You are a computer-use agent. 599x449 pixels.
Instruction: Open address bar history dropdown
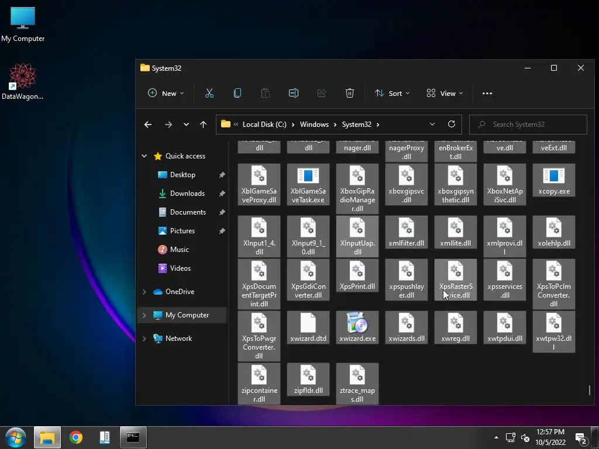coord(432,124)
